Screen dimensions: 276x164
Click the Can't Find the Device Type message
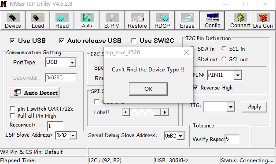point(148,70)
